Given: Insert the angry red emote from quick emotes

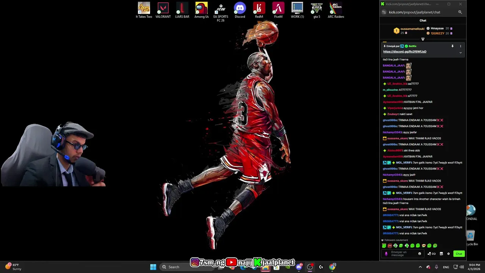Looking at the screenshot, I should pos(390,246).
